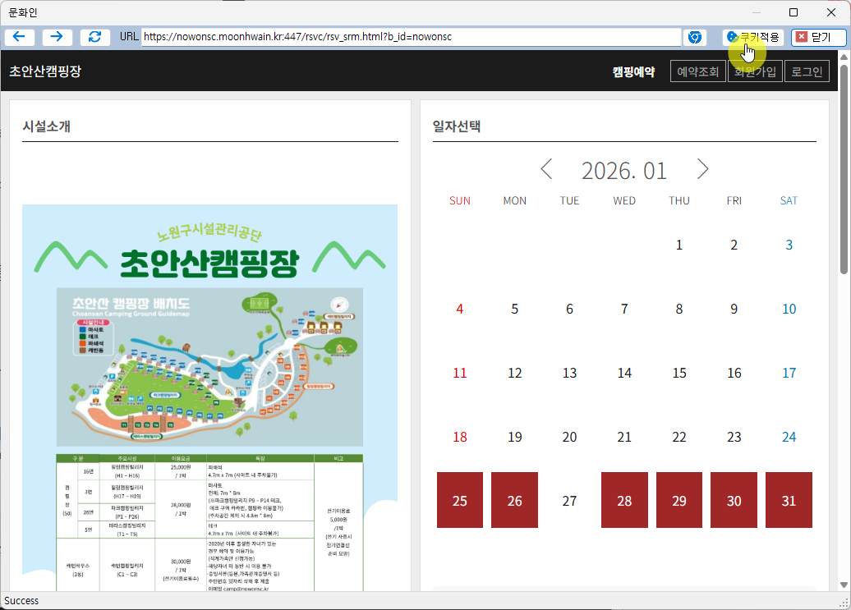Click date 14 in the calendar
The image size is (851, 610).
click(x=624, y=373)
